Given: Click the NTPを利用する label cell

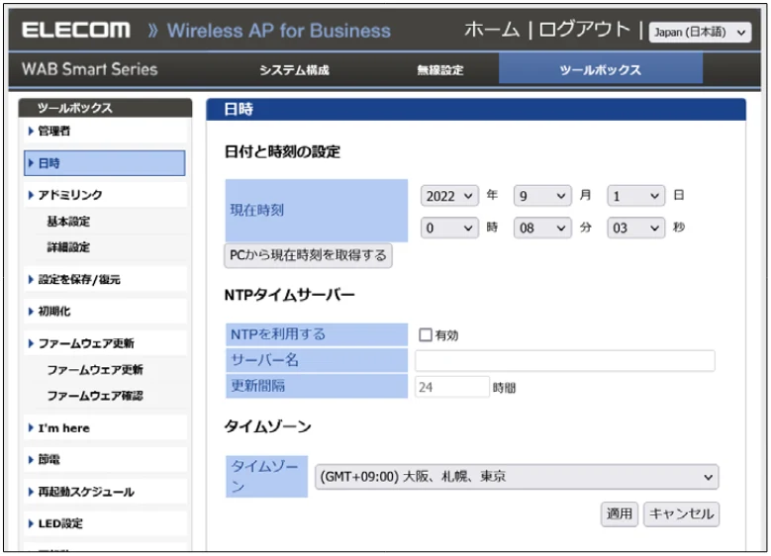Looking at the screenshot, I should [316, 334].
